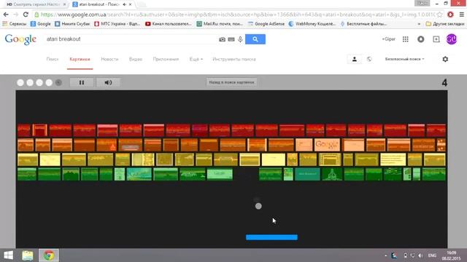Screen dimensions: 467x262
Task: Open the on-screen keyboard icon
Action: [231, 39]
